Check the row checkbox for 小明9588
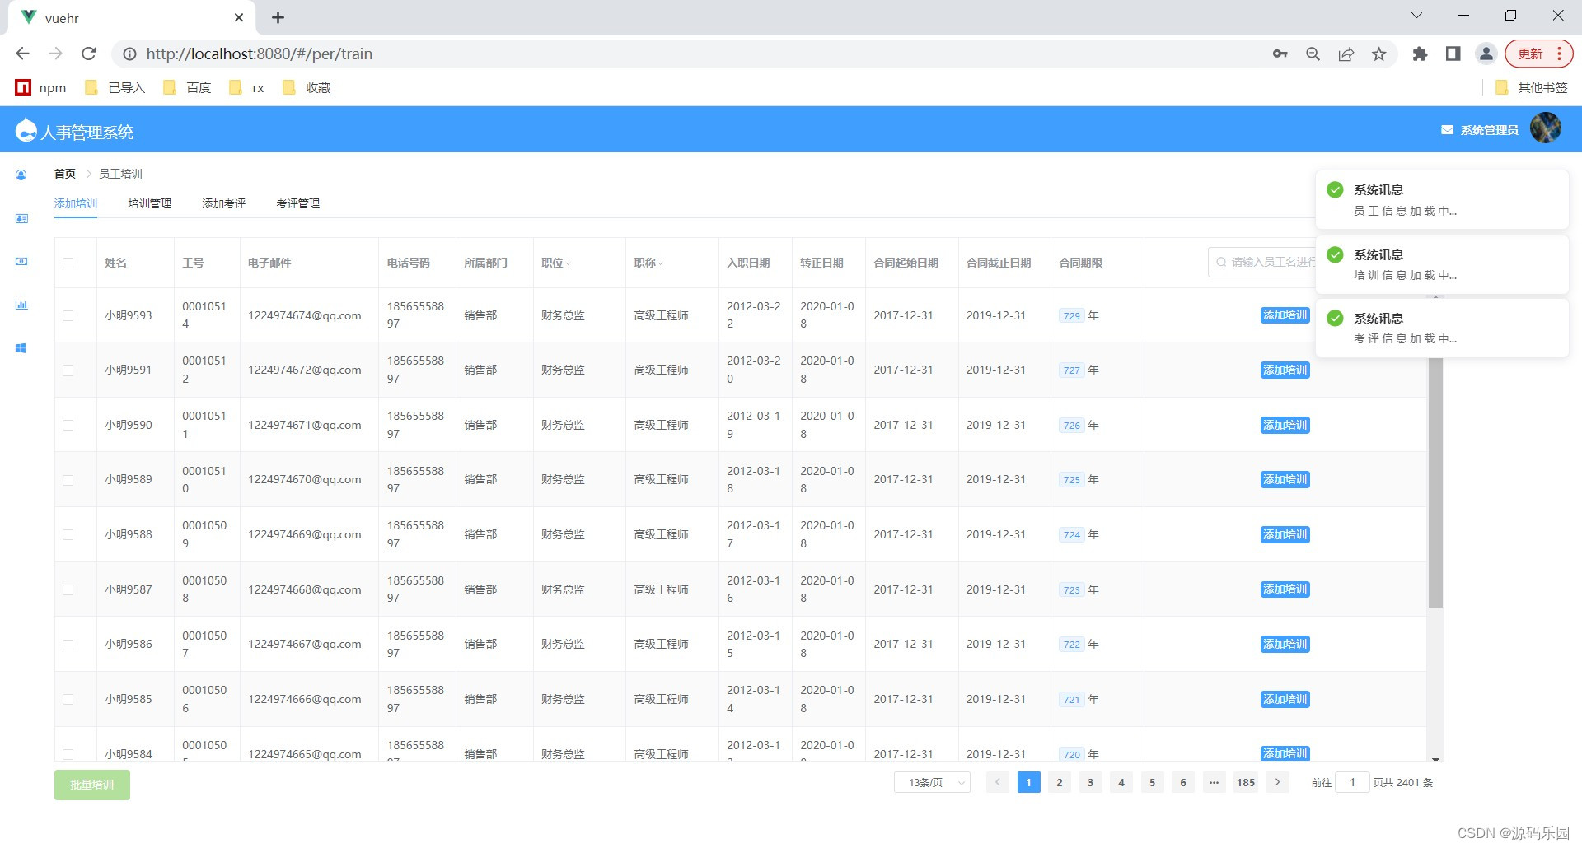 [x=68, y=533]
